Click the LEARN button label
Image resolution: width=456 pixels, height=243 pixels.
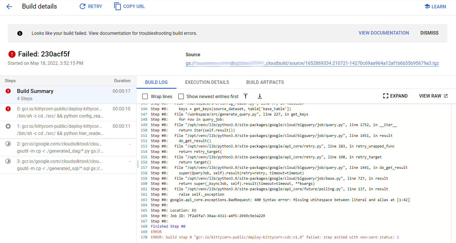click(439, 7)
